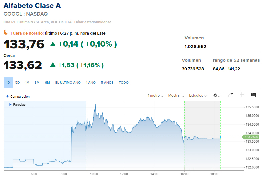Click the pencil drawing tool icon

[x=230, y=95]
